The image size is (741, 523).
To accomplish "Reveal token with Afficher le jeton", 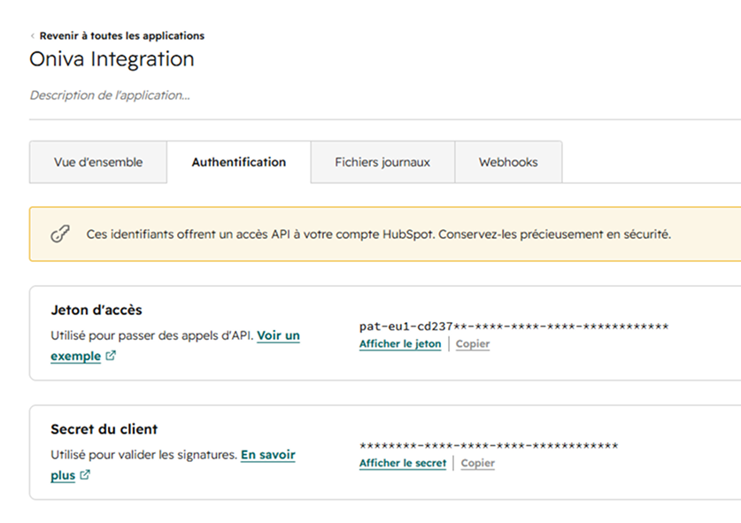I will pos(400,344).
